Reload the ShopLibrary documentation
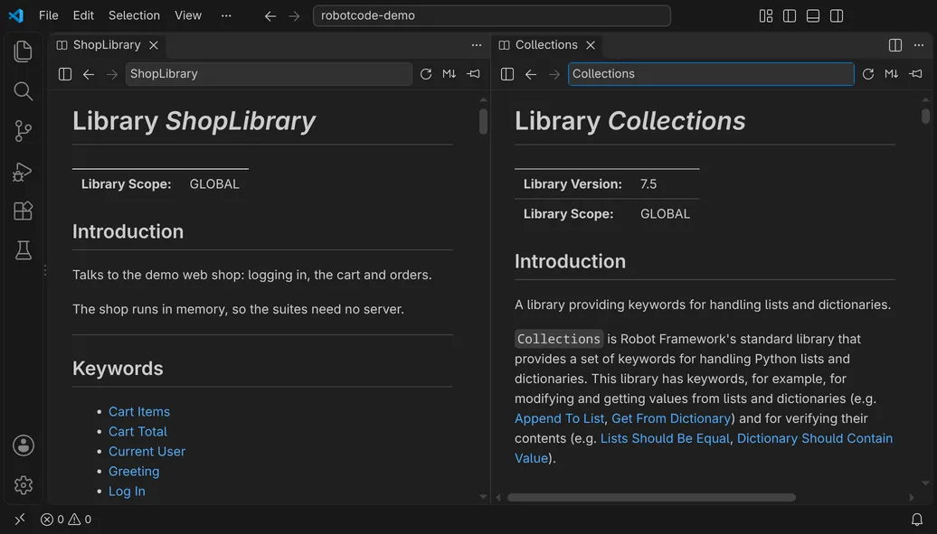Image resolution: width=937 pixels, height=534 pixels. [425, 74]
